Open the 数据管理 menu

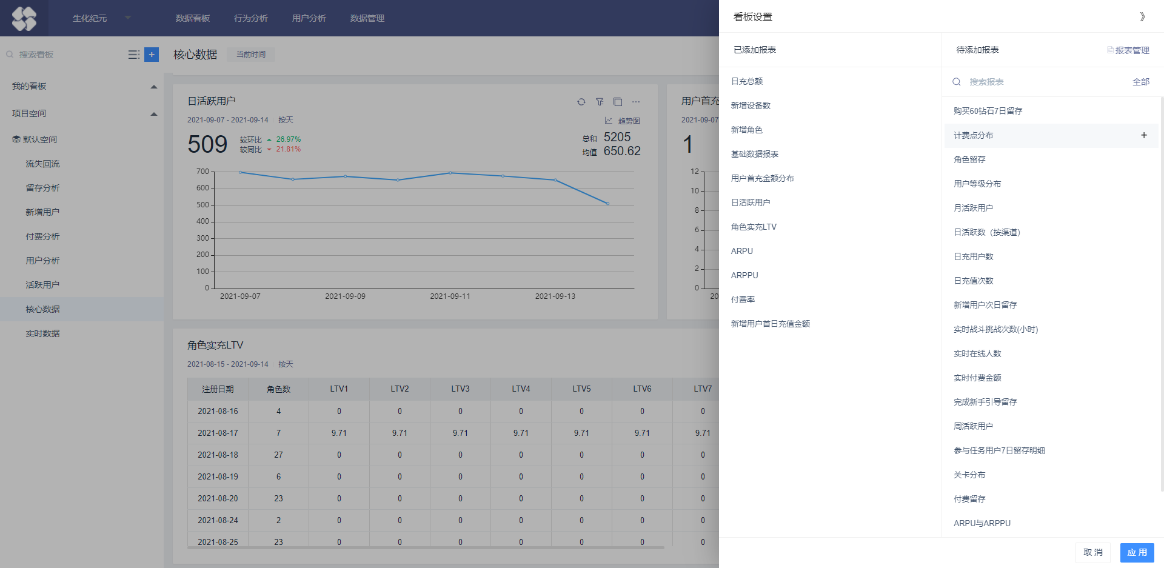point(367,18)
